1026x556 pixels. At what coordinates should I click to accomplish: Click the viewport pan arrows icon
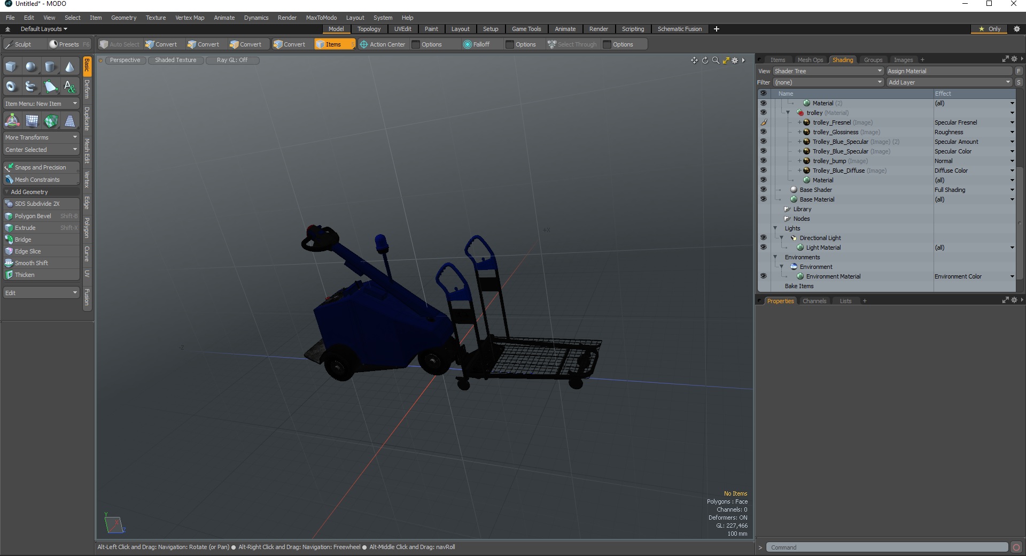694,60
